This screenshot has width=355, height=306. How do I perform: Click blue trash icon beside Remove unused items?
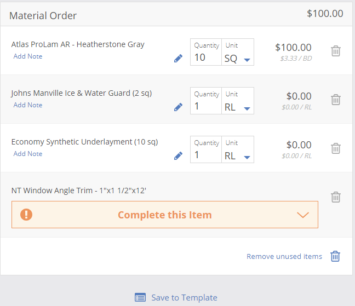coord(335,256)
